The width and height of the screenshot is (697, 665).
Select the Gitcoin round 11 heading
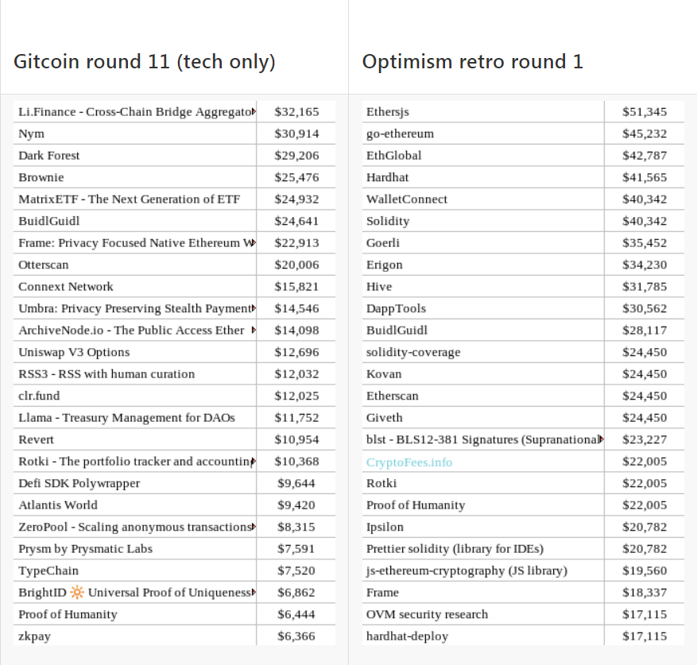pos(145,61)
